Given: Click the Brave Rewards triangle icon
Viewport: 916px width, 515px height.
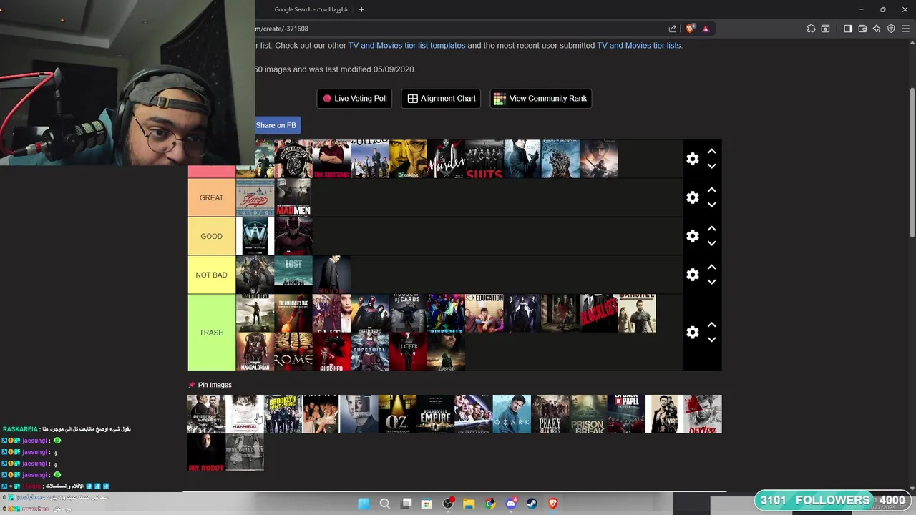Looking at the screenshot, I should point(706,29).
